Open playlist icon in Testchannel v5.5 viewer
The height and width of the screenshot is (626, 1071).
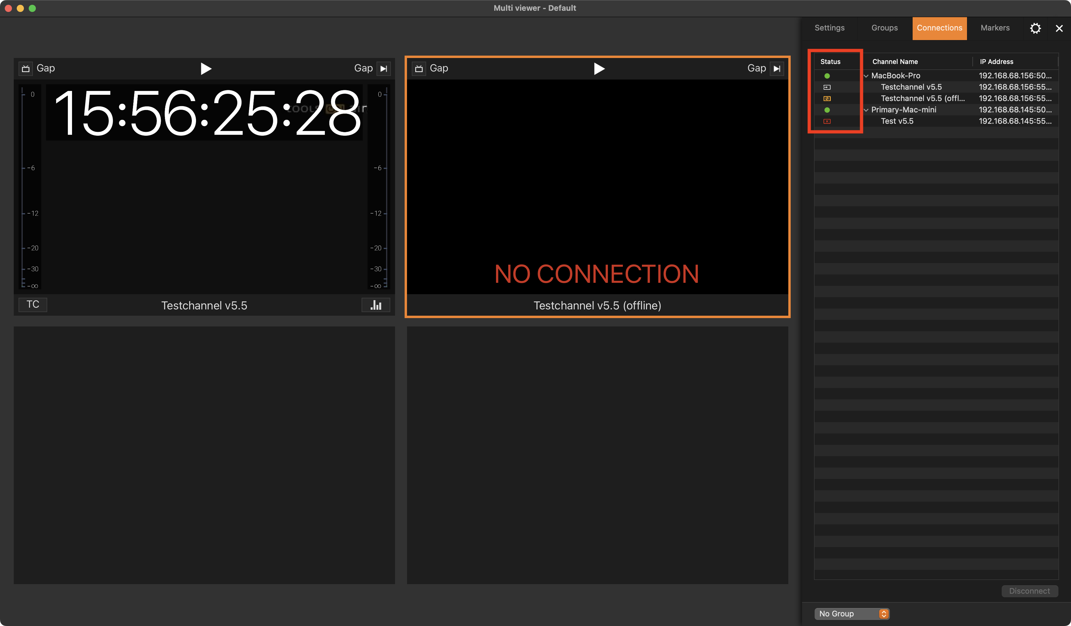tap(26, 68)
